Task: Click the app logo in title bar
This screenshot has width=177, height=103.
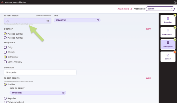Action: click(x=2, y=2)
